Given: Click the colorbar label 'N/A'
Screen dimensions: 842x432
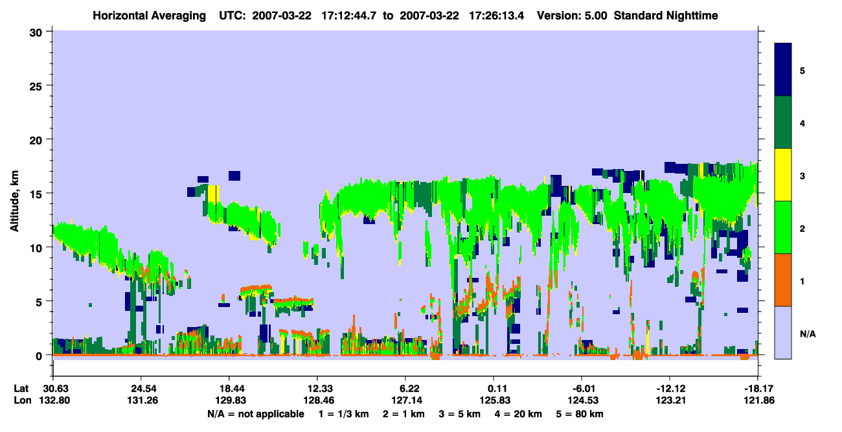Looking at the screenshot, I should 807,334.
